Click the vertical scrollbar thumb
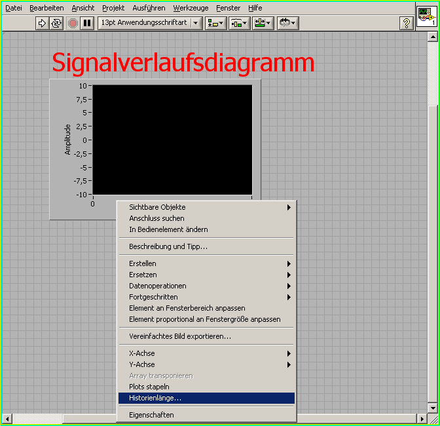This screenshot has height=426, width=440. [x=433, y=254]
